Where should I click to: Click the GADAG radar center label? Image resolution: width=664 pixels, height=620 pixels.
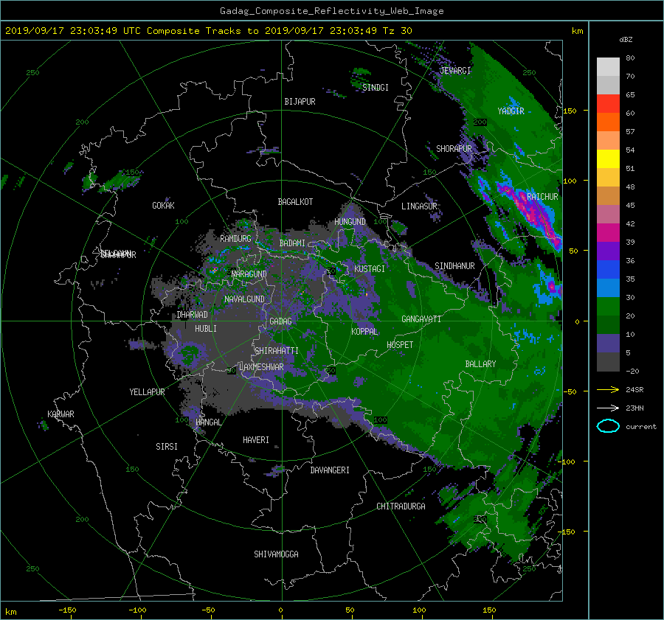point(280,321)
